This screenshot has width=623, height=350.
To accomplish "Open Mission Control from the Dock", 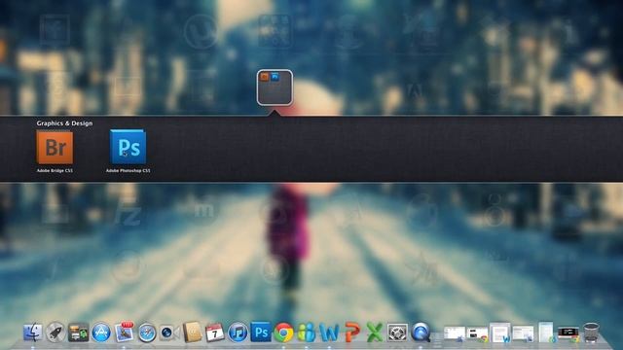I will (x=78, y=332).
